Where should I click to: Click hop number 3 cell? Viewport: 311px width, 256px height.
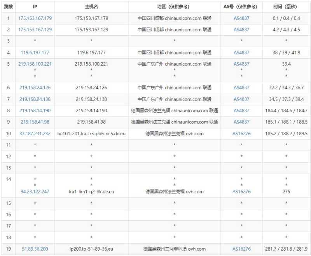pos(8,41)
